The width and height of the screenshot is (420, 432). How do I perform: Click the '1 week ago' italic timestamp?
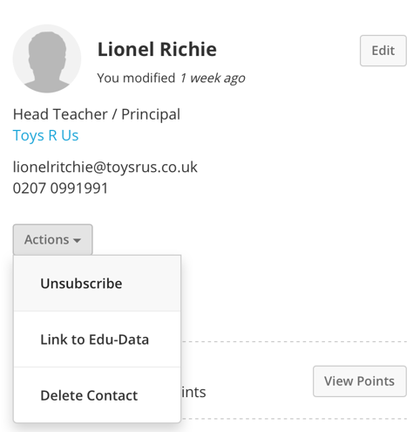click(213, 78)
